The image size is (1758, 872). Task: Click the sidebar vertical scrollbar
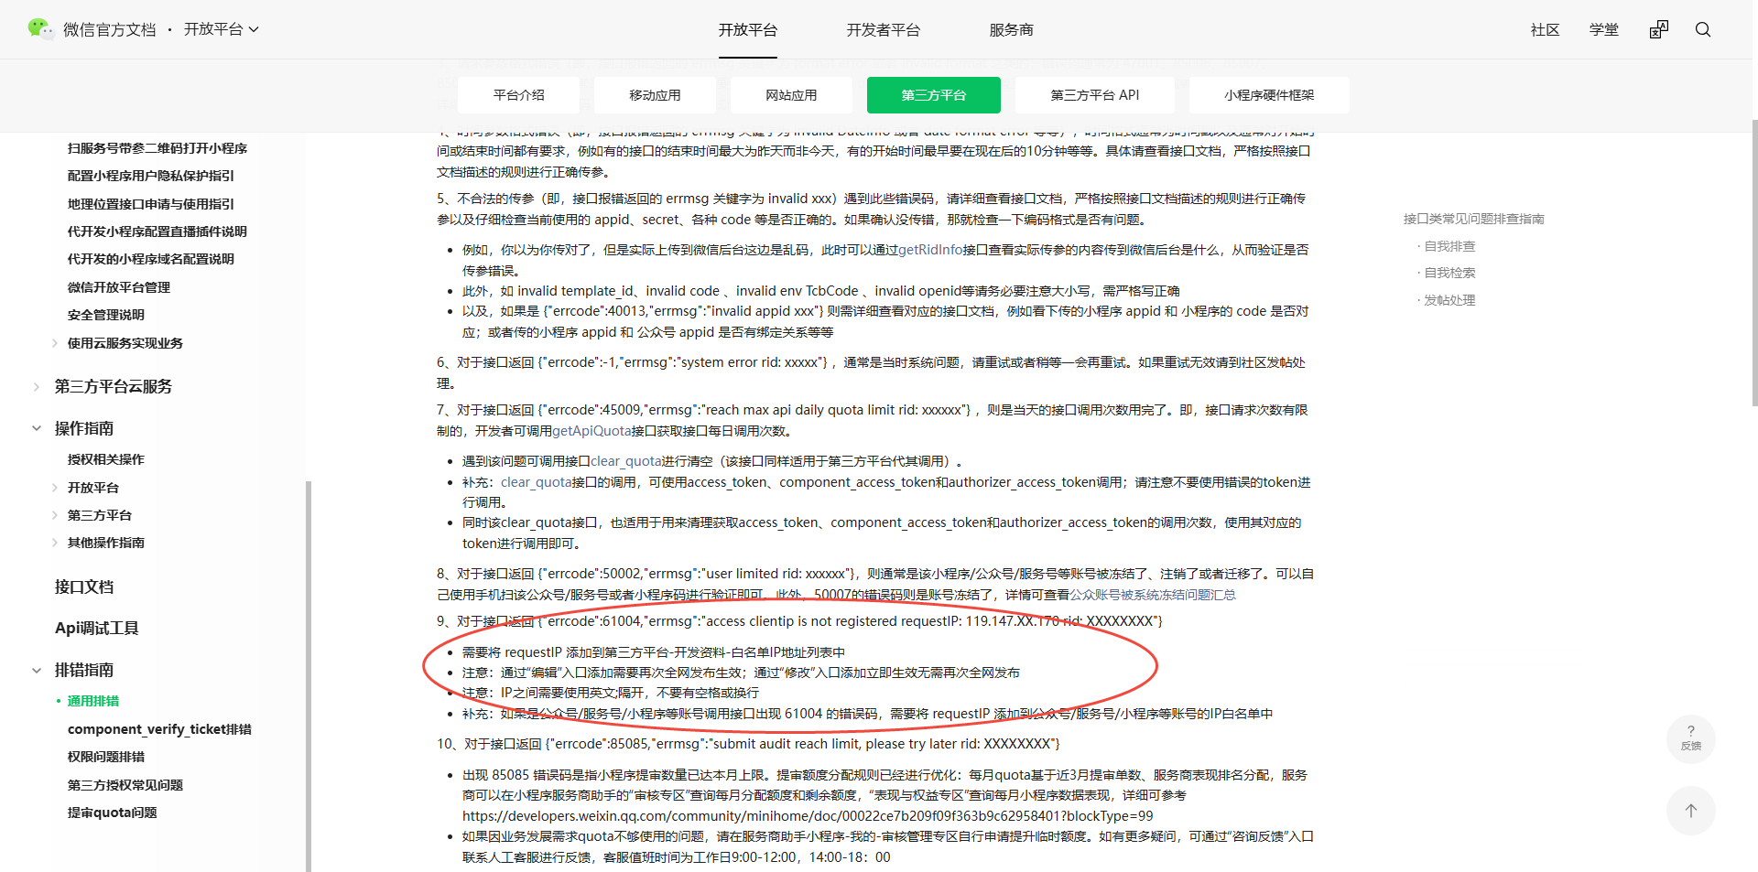click(x=309, y=675)
